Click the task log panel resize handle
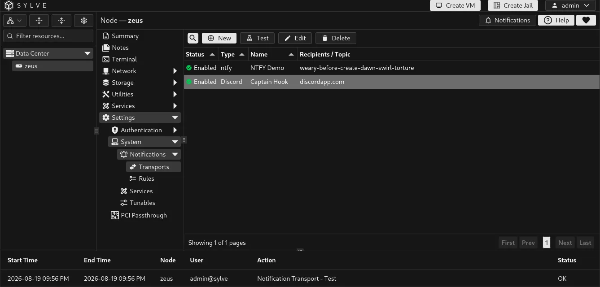 click(x=300, y=250)
